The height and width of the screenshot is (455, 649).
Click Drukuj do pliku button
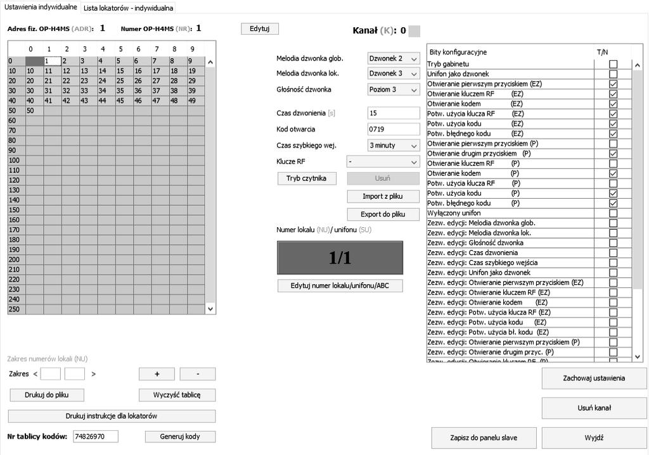pos(47,395)
